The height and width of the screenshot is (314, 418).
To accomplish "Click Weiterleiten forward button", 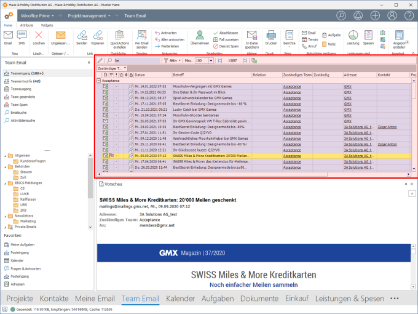I will click(x=167, y=46).
